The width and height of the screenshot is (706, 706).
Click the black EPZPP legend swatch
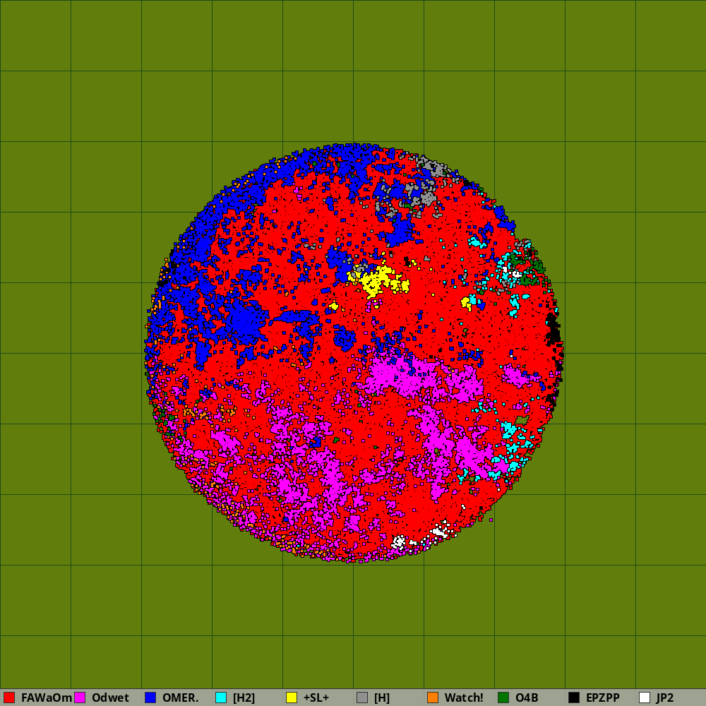point(574,698)
